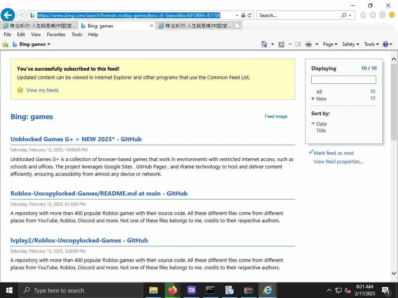Open the notification center icon
Viewport: 398px width, 298px height.
pos(386,290)
